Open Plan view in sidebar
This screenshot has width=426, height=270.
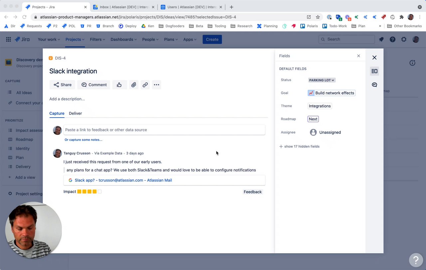point(20,157)
